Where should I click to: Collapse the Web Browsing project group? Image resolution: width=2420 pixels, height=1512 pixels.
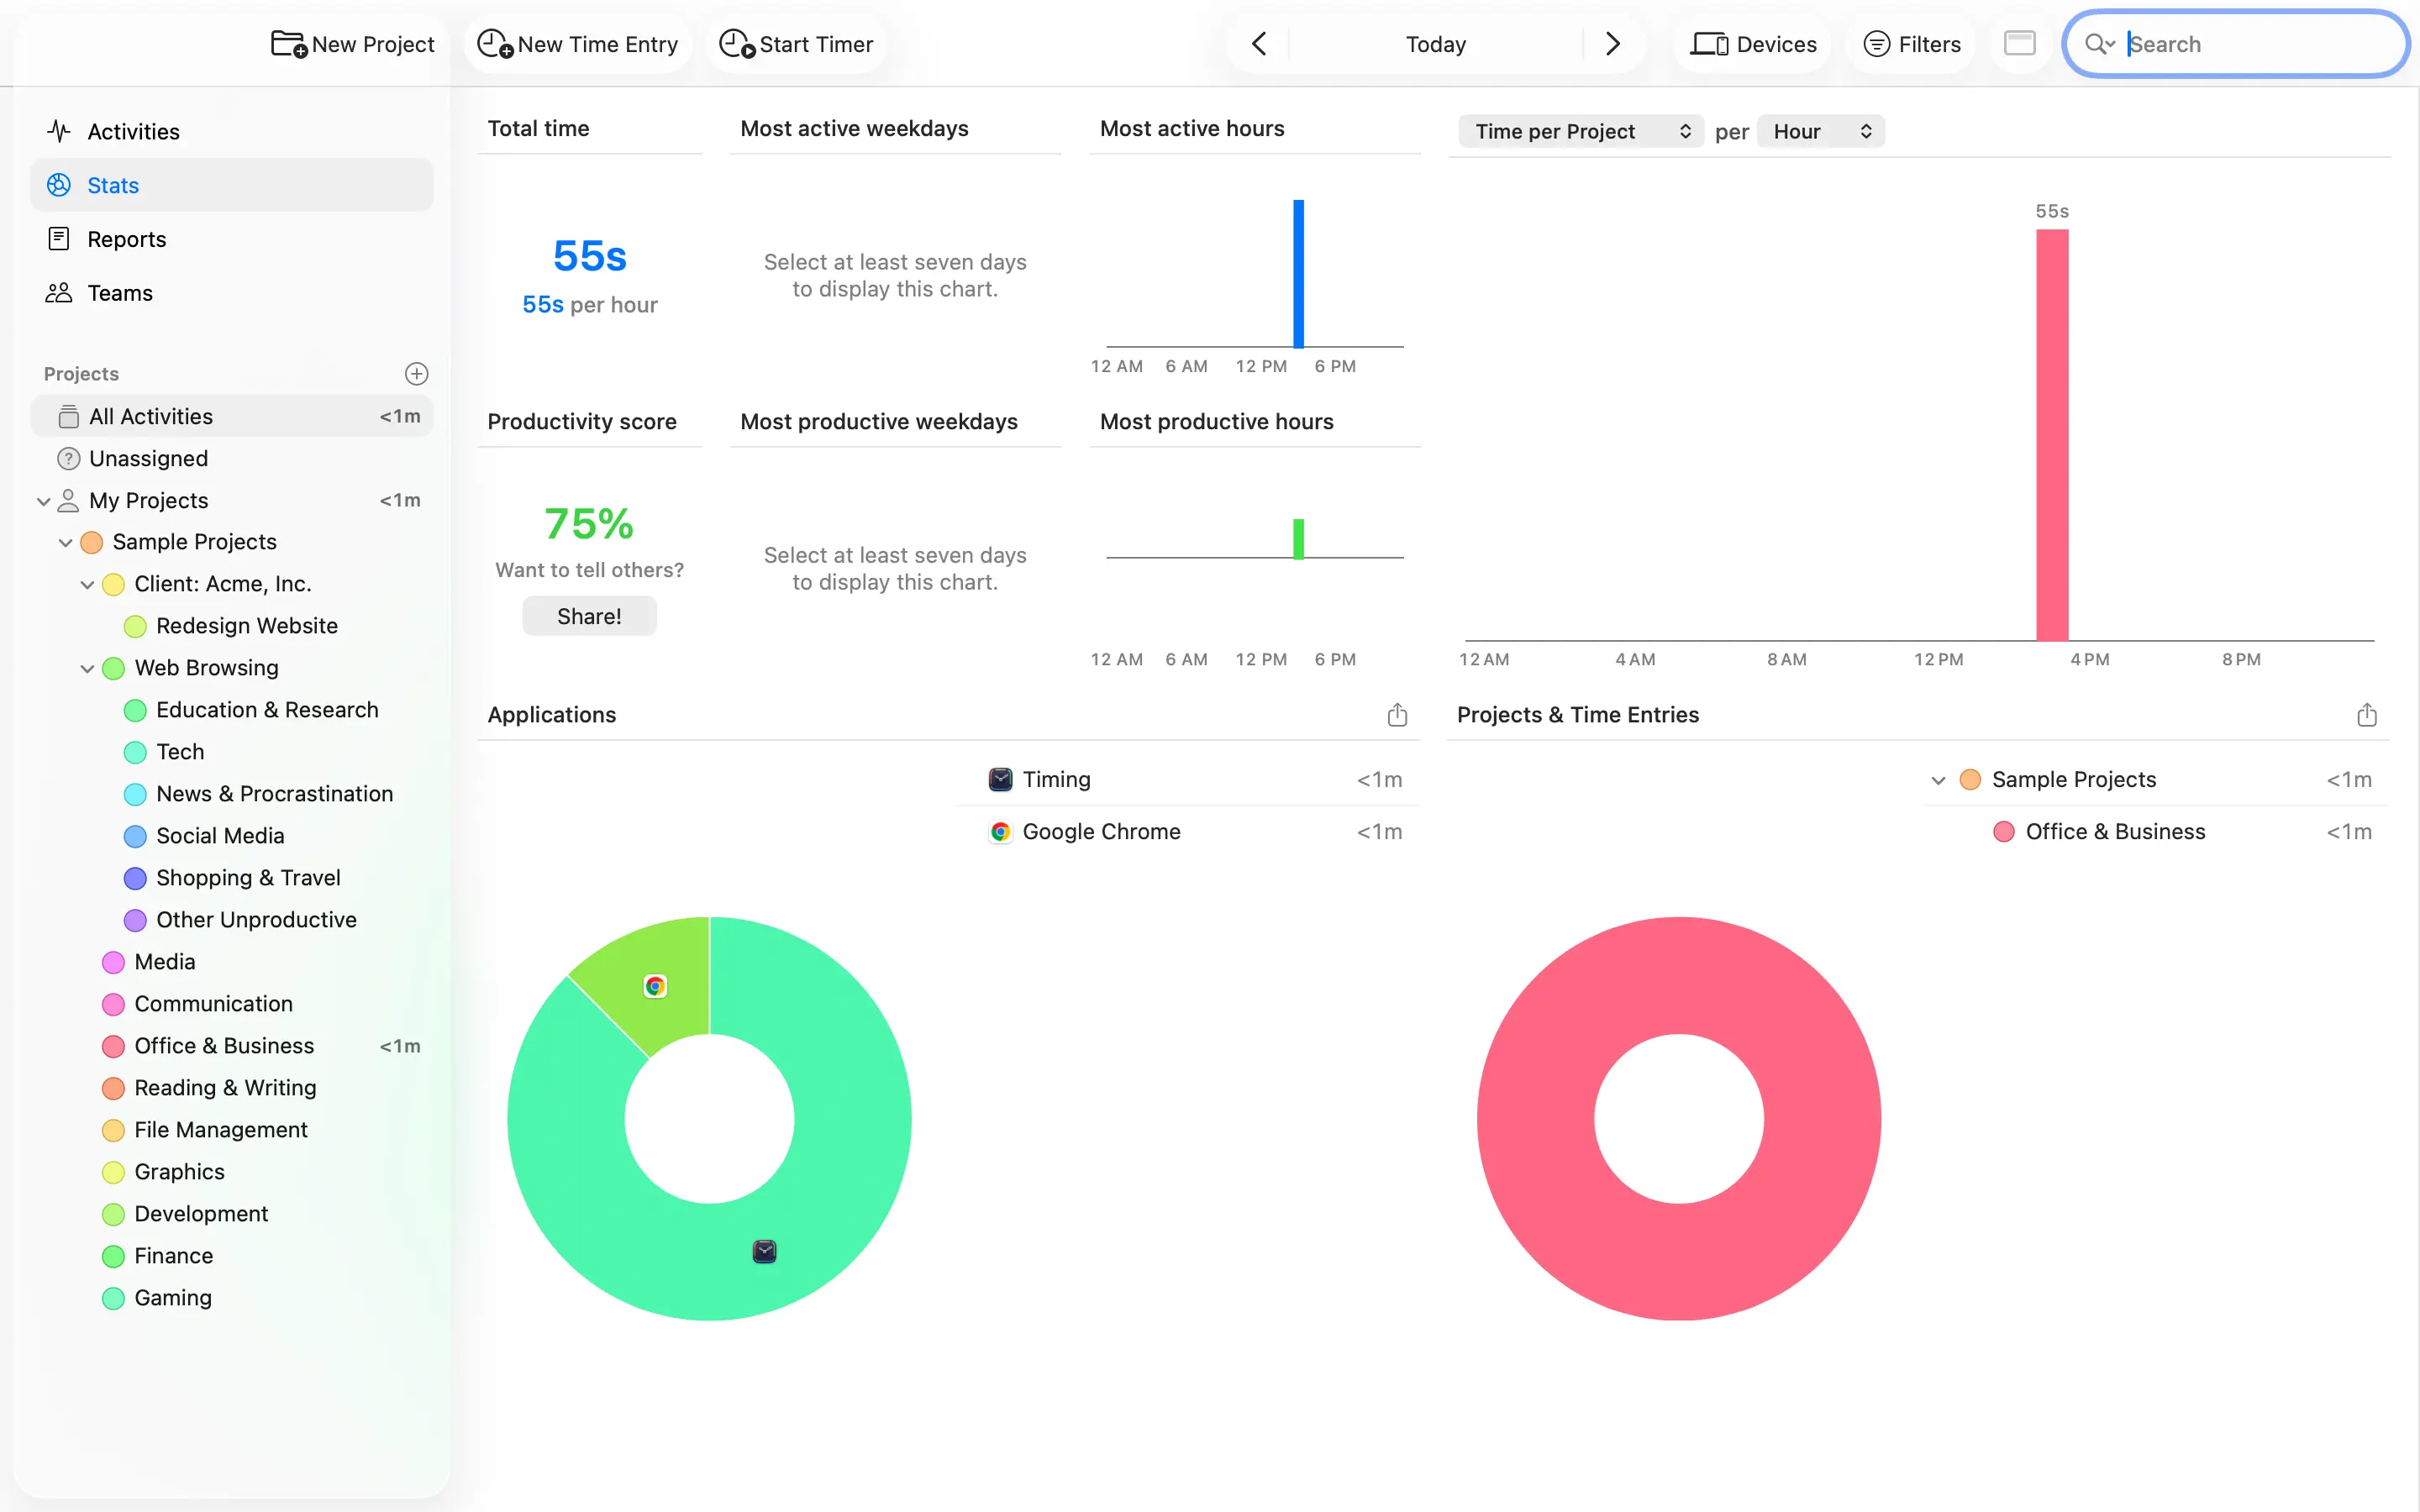[x=87, y=668]
